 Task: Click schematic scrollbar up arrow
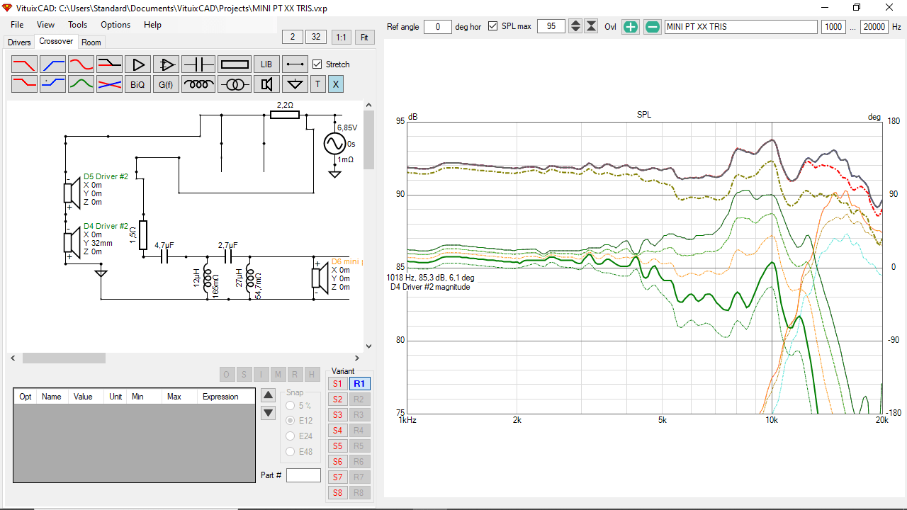pos(368,106)
